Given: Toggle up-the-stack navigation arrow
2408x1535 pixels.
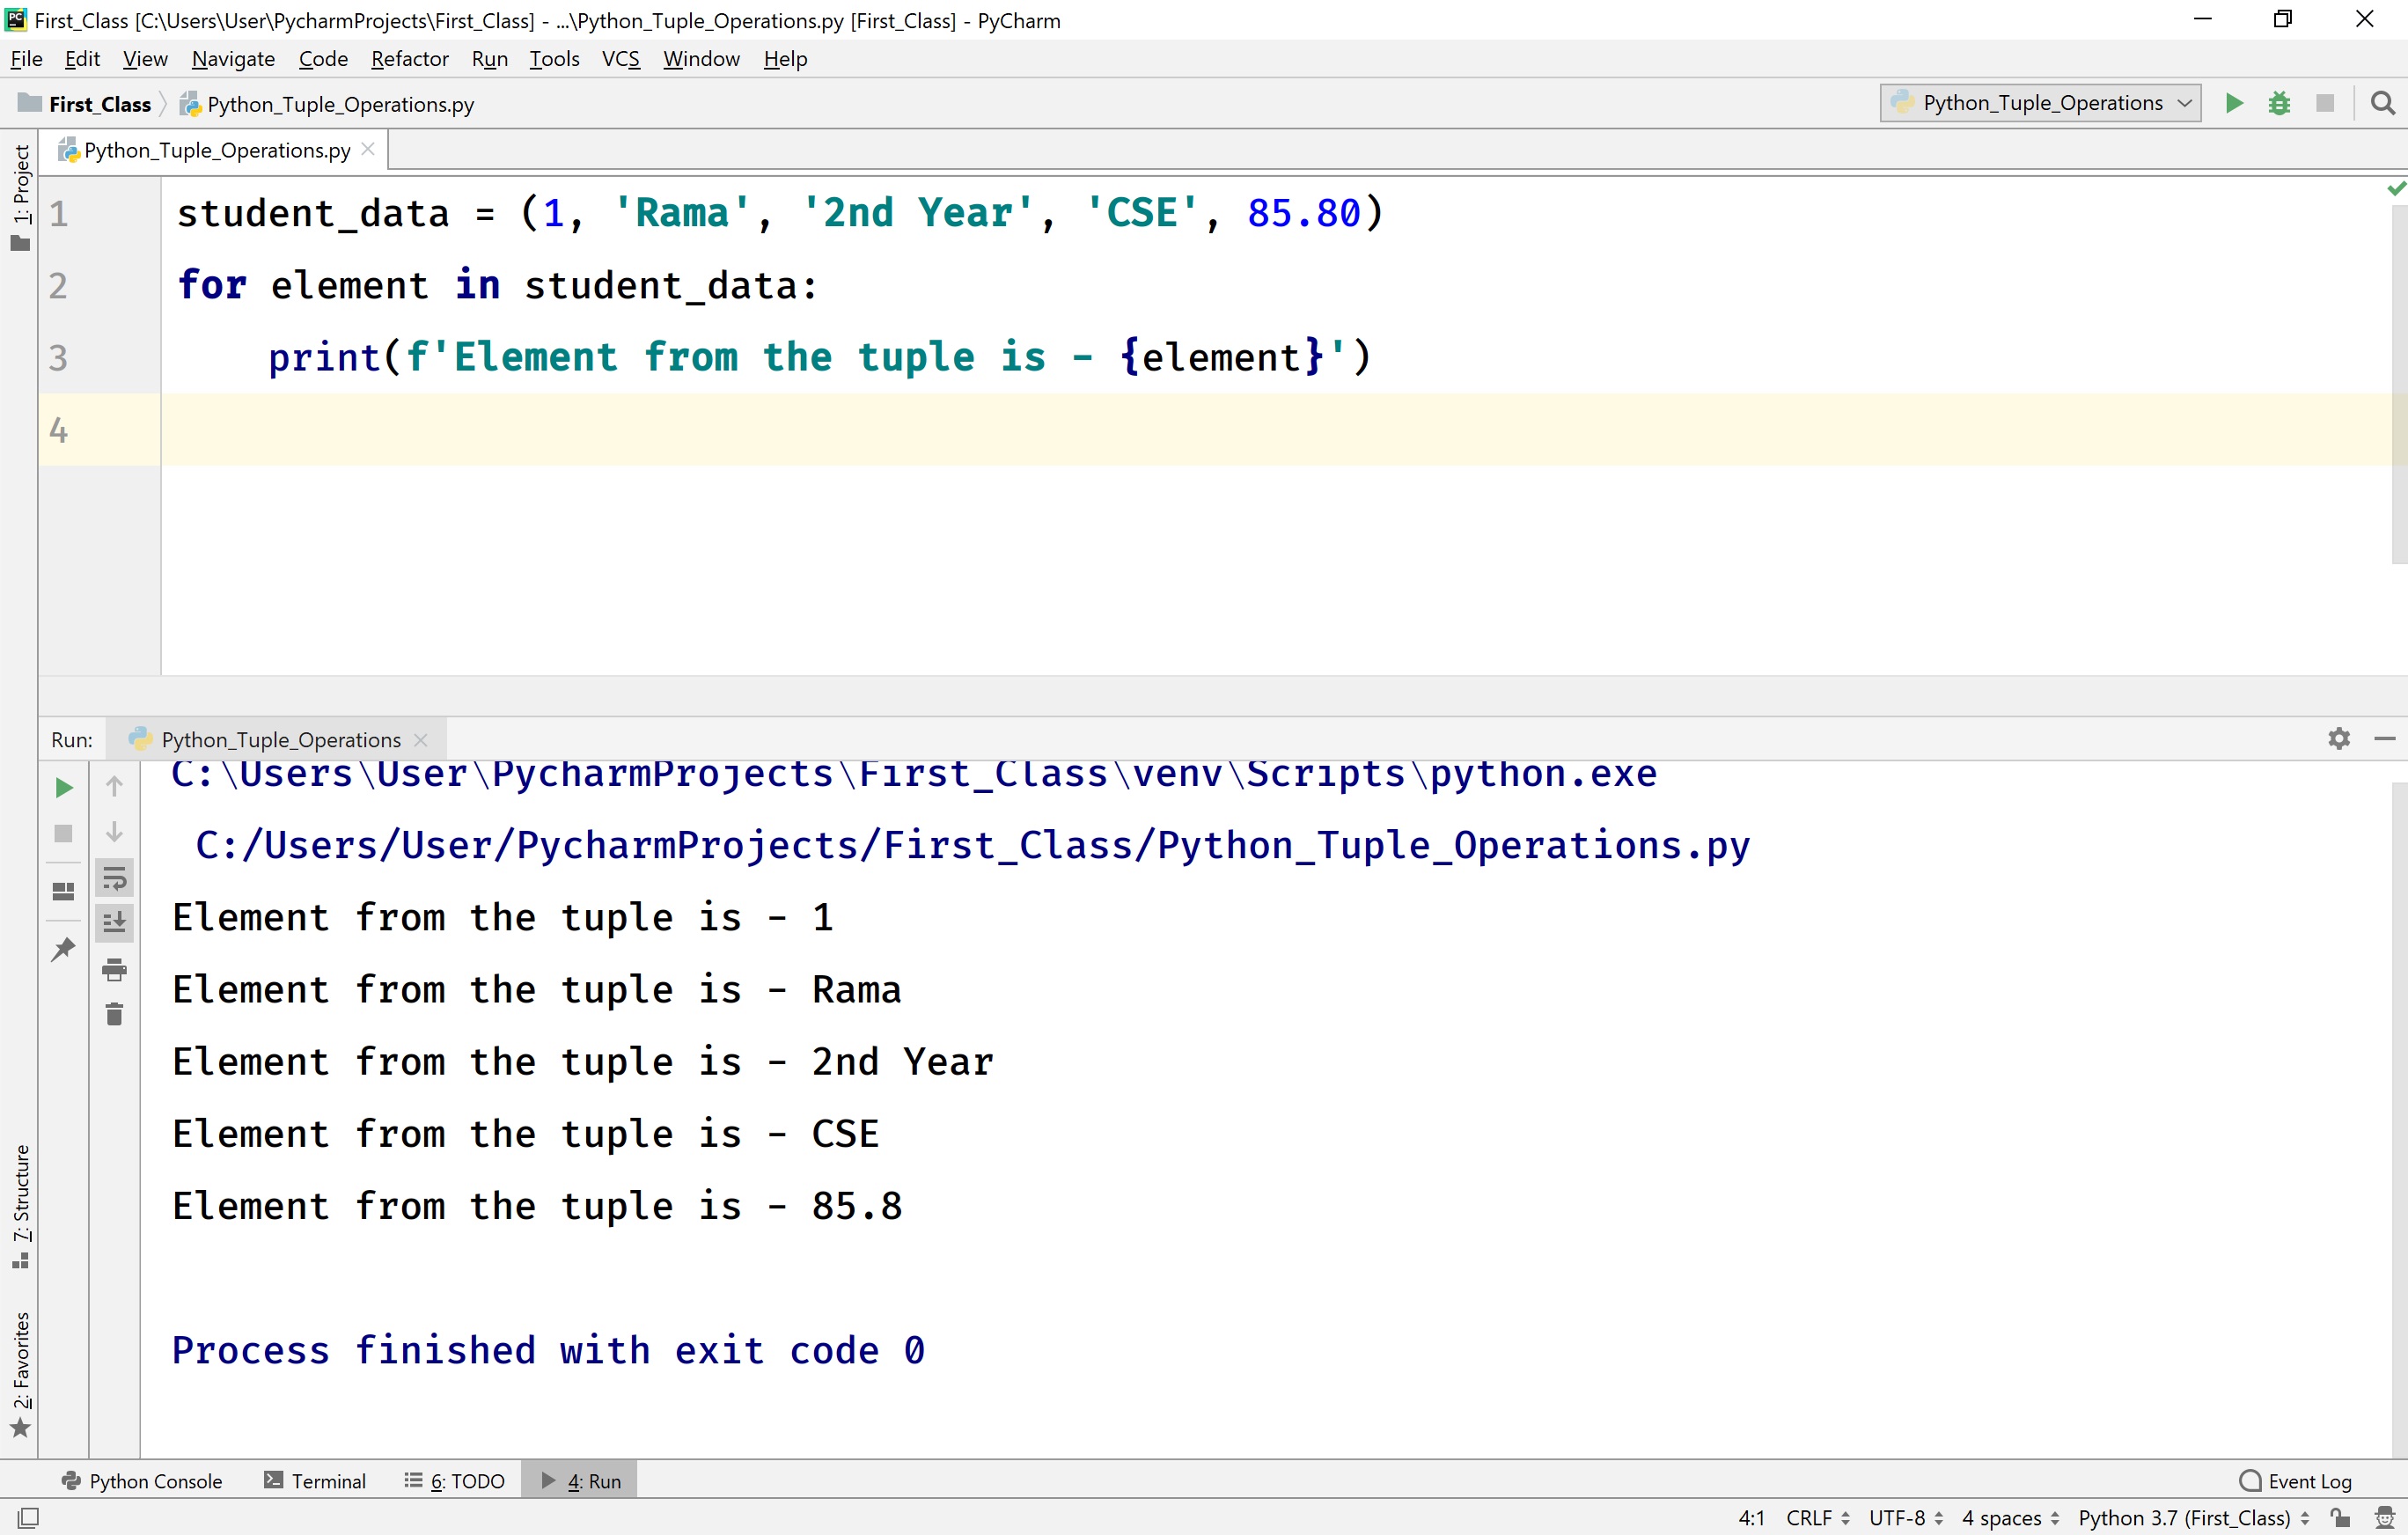Looking at the screenshot, I should 115,787.
